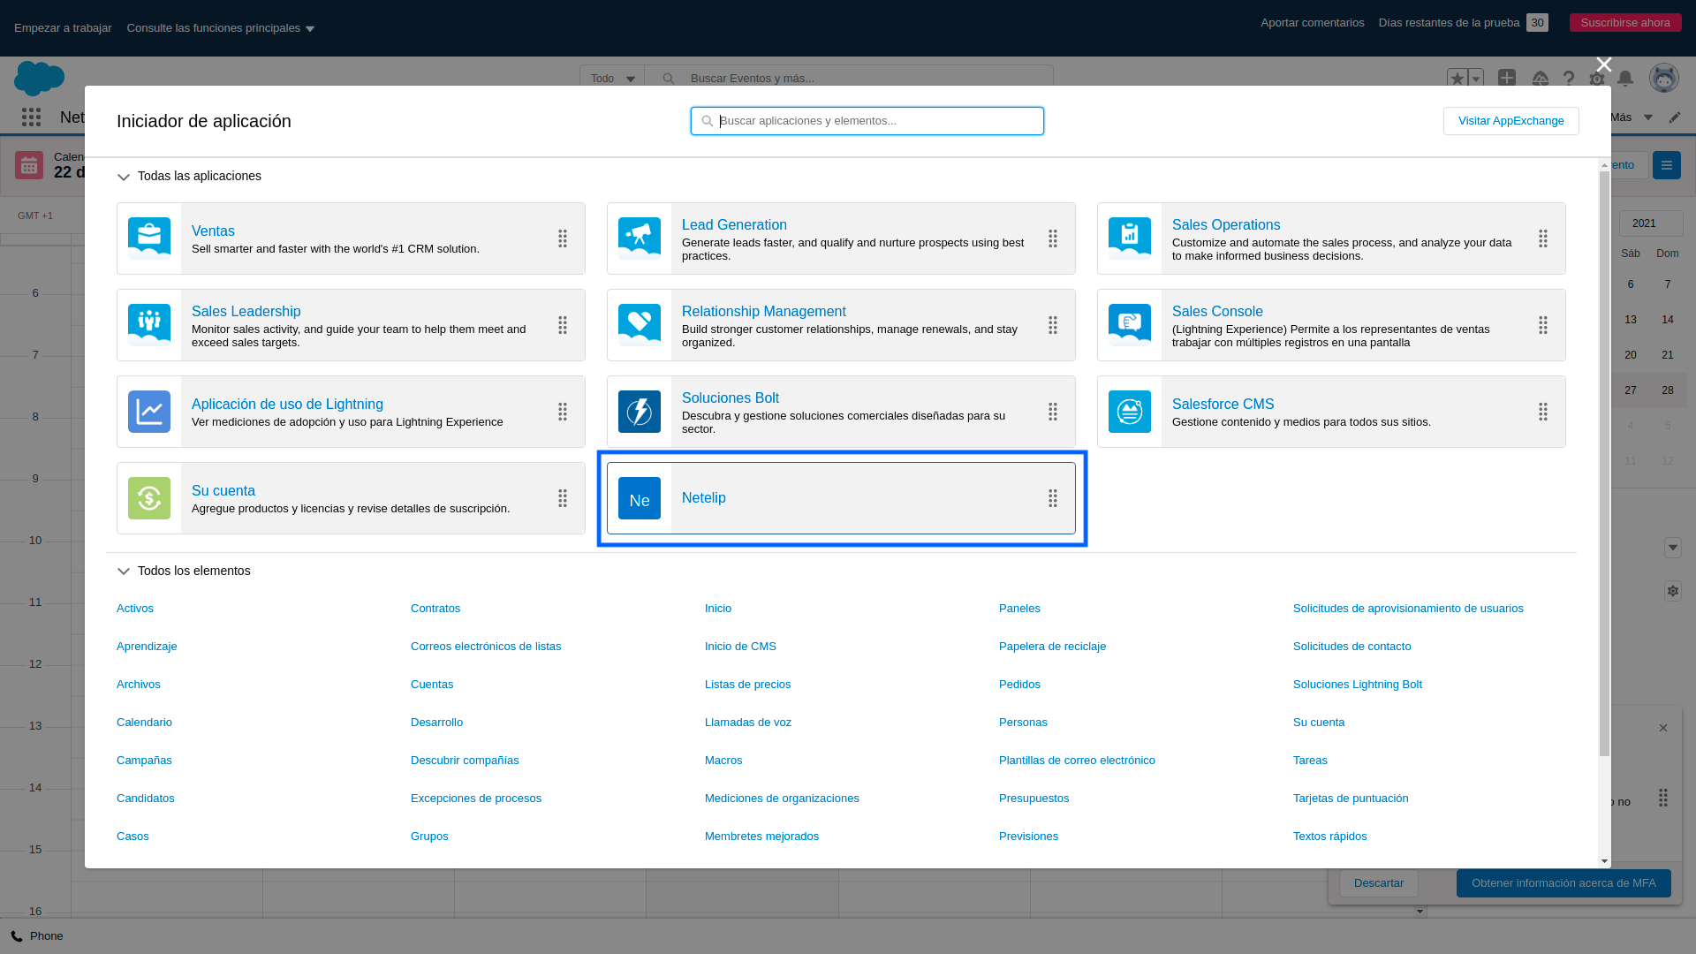
Task: Open the Todo search scope dropdown
Action: [x=612, y=79]
